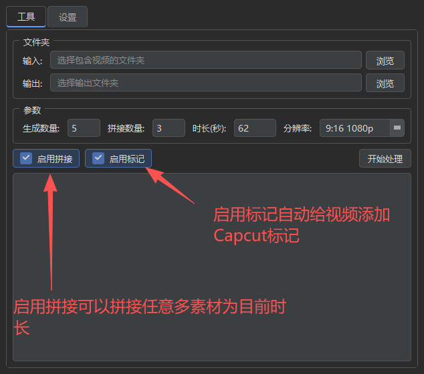
Task: Open the 设置 tab
Action: pos(68,17)
